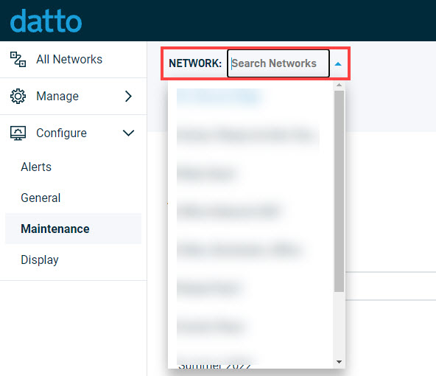Click the All Networks topology icon
The height and width of the screenshot is (376, 436).
pyautogui.click(x=18, y=60)
